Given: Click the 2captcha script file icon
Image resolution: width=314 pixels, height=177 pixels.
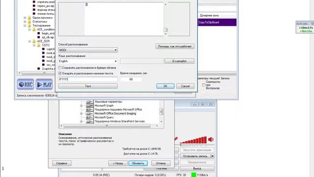Looking at the screenshot, I should pos(39,69).
